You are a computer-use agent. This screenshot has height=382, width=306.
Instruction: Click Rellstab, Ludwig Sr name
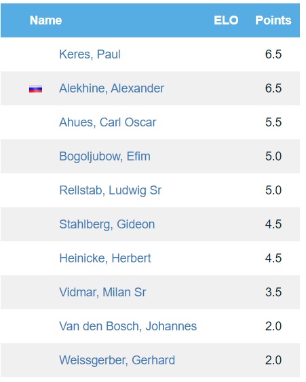[110, 190]
